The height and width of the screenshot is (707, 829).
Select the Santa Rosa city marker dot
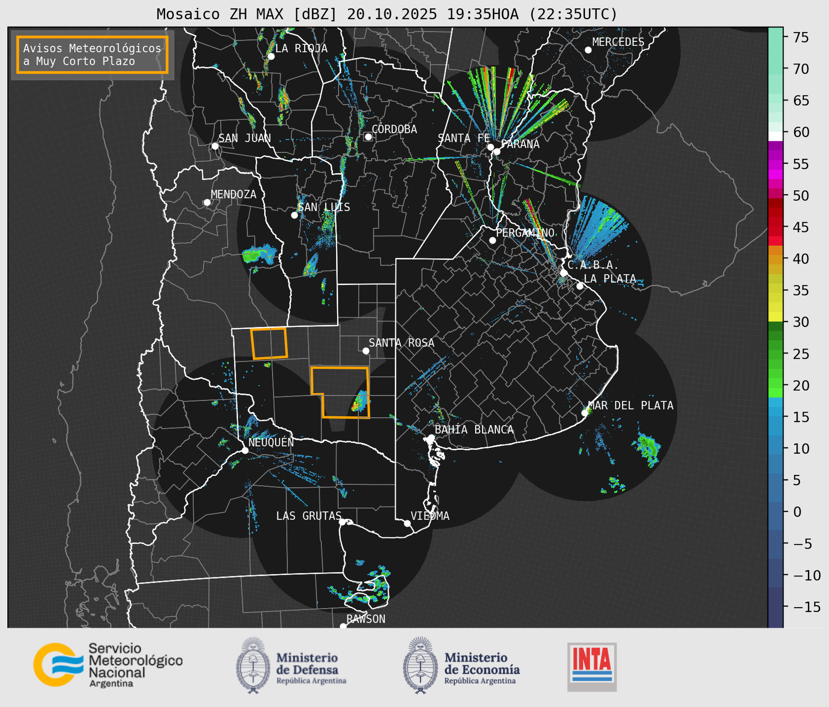366,351
